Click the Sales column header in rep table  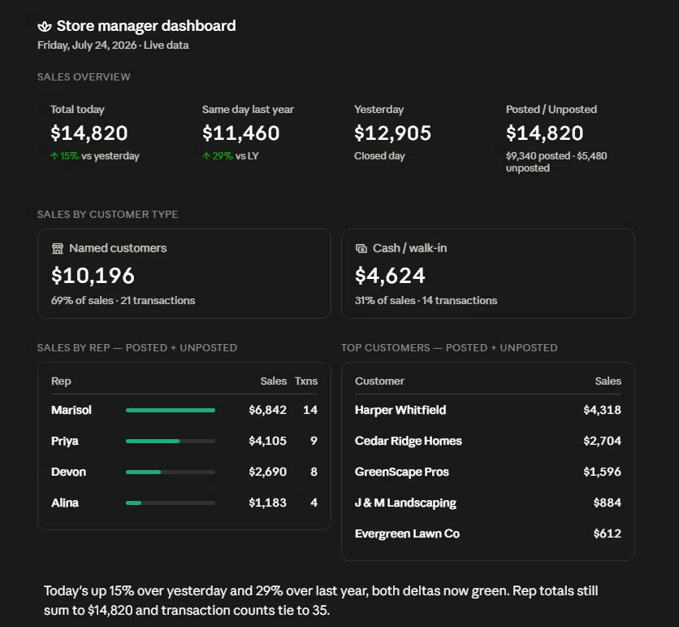[273, 381]
